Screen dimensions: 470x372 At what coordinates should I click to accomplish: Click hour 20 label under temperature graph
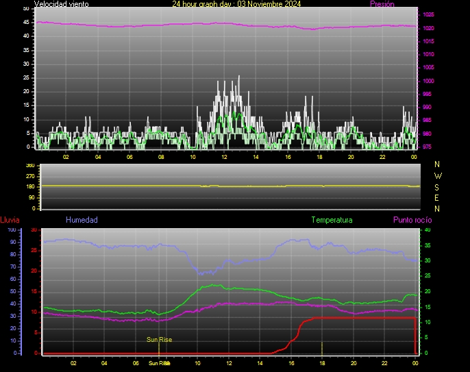[354, 363]
